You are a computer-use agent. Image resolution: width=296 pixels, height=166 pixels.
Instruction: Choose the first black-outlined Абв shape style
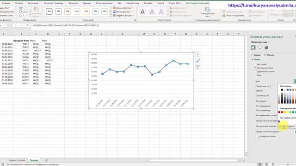(x=49, y=11)
